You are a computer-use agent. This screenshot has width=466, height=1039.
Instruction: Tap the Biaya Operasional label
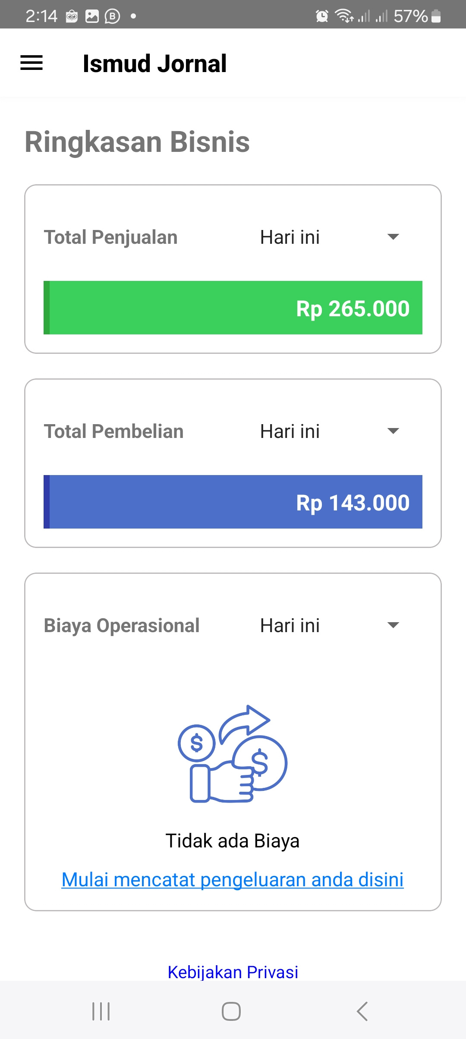point(122,626)
